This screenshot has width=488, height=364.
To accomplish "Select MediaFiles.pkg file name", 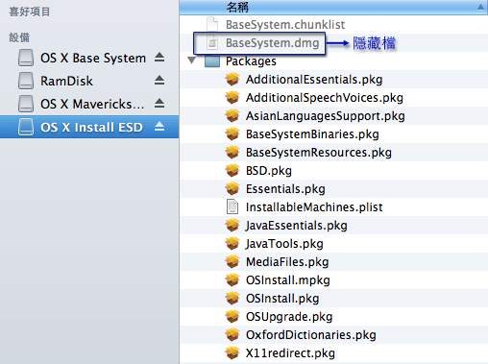I will pyautogui.click(x=287, y=262).
